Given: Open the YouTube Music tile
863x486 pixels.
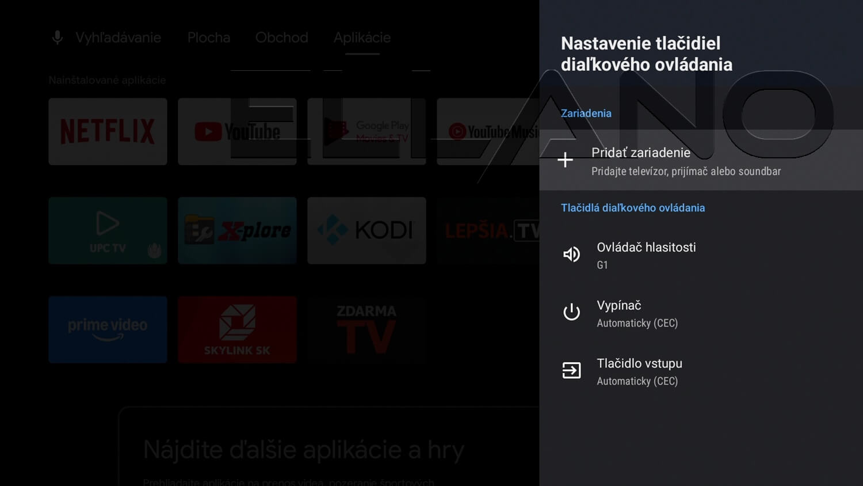Looking at the screenshot, I should click(x=488, y=132).
